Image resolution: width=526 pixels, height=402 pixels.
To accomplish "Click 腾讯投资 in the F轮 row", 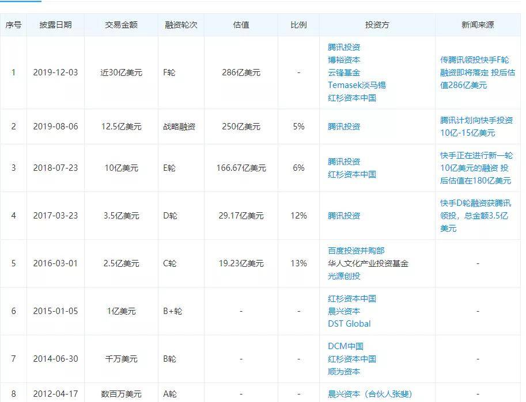I will pos(344,47).
